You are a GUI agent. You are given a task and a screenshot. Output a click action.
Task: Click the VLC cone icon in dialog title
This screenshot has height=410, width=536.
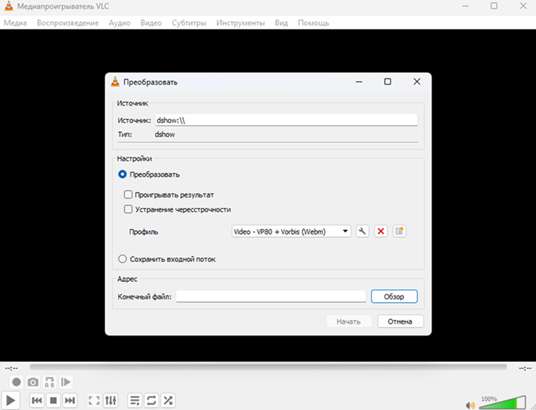point(115,82)
